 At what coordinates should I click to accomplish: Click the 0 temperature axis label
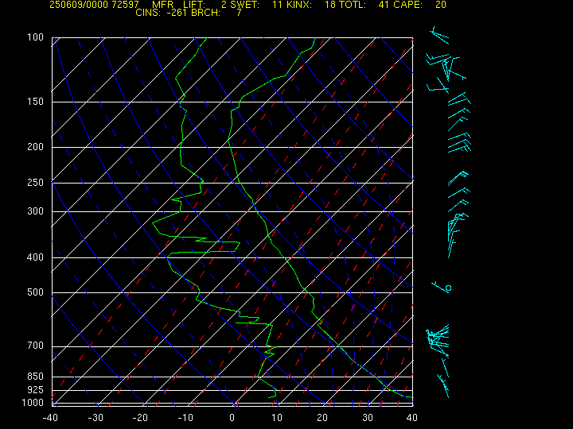pyautogui.click(x=232, y=418)
